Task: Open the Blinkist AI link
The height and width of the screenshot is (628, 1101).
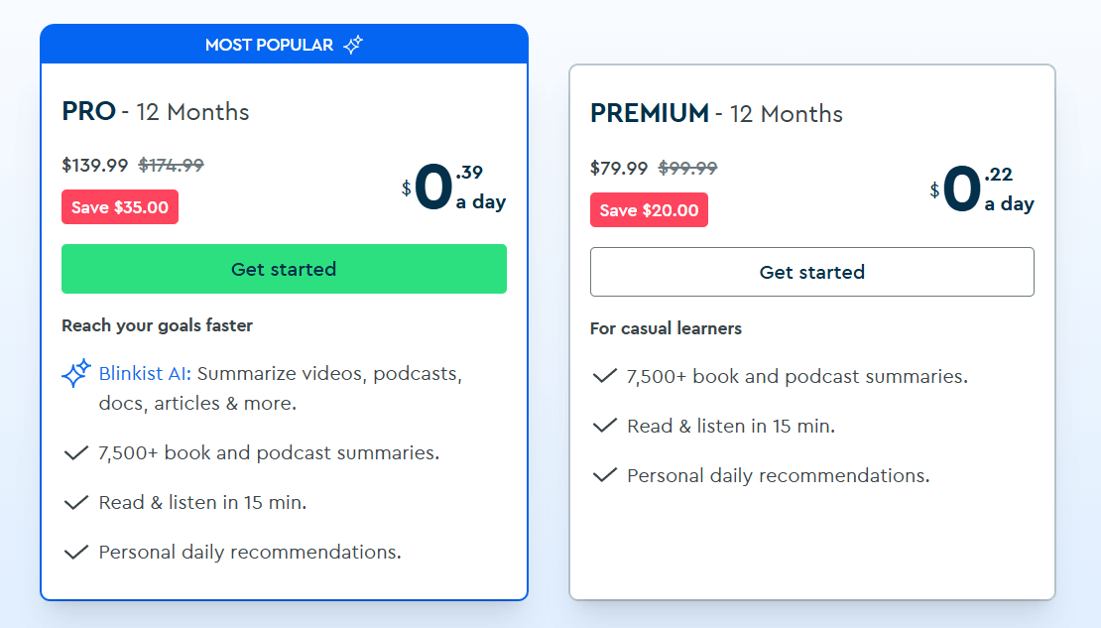Action: coord(145,374)
